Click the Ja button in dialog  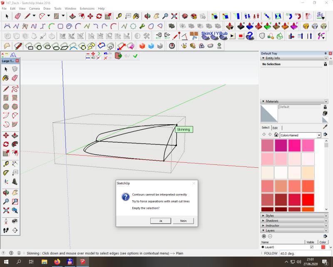(160, 220)
